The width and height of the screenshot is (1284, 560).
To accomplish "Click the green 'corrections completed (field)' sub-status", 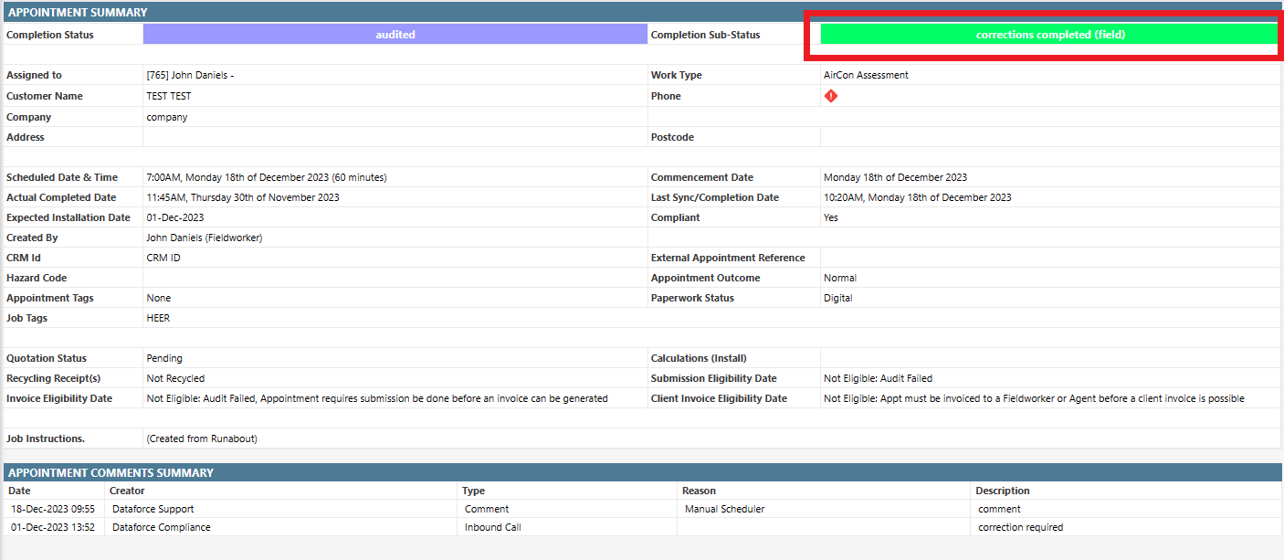I will click(1049, 35).
